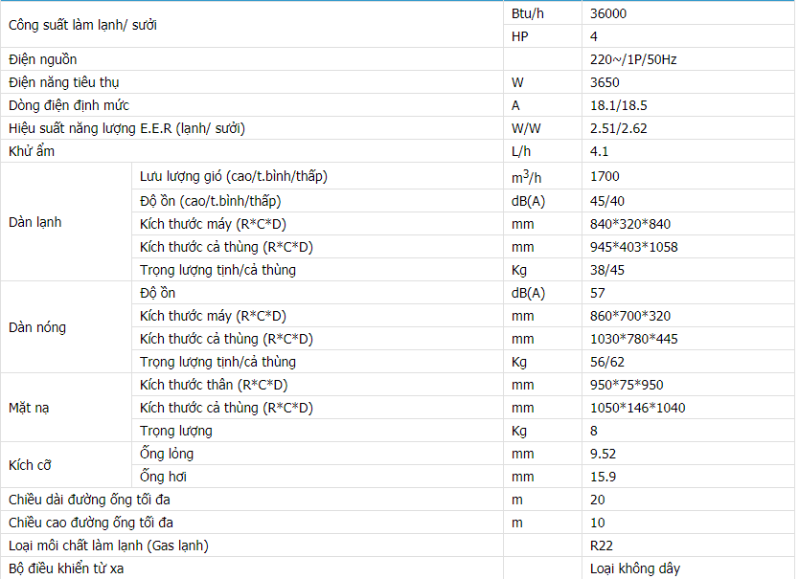The width and height of the screenshot is (799, 579).
Task: Select panel size value 950*75*950
Action: click(x=627, y=385)
